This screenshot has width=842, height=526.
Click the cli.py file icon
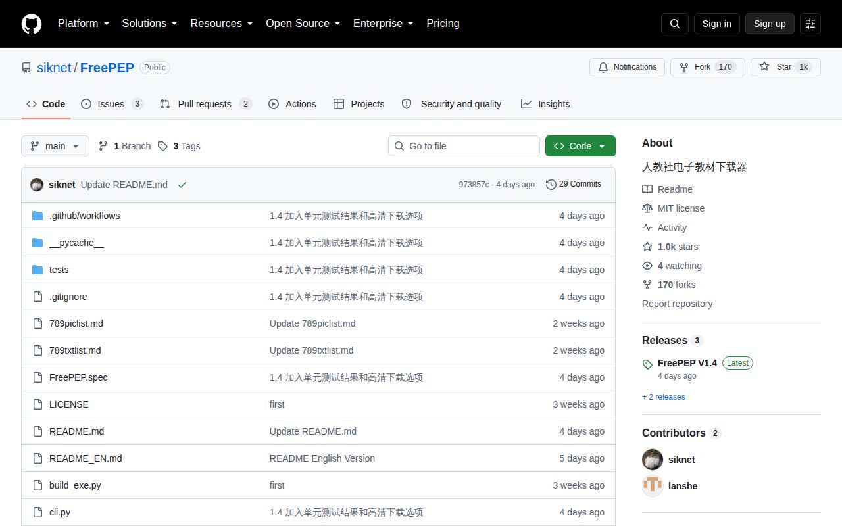[37, 512]
